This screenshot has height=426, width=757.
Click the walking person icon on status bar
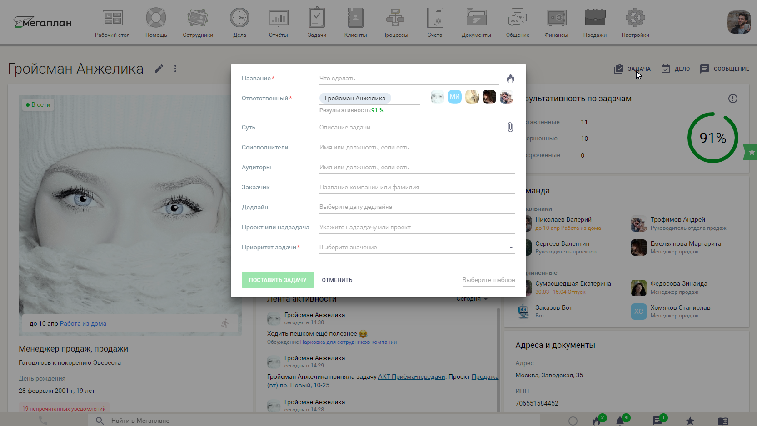(x=225, y=323)
